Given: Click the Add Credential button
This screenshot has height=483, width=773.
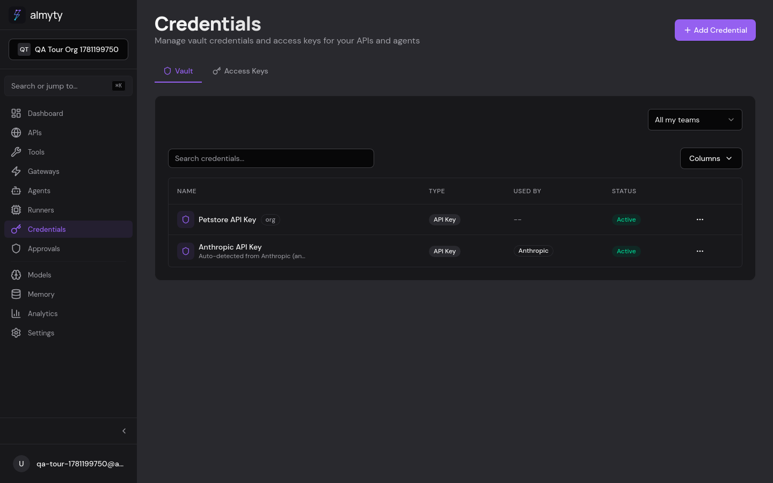Looking at the screenshot, I should pos(715,30).
